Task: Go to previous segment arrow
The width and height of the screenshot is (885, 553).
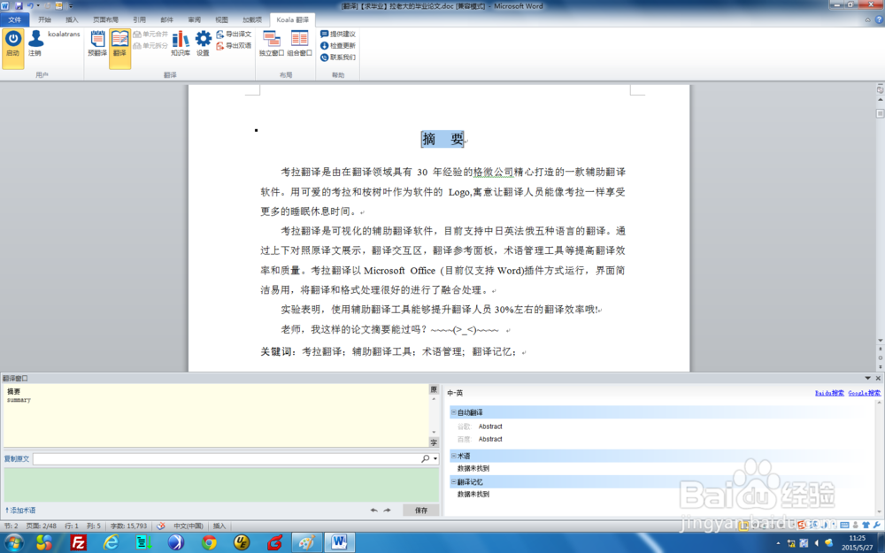Action: (373, 511)
